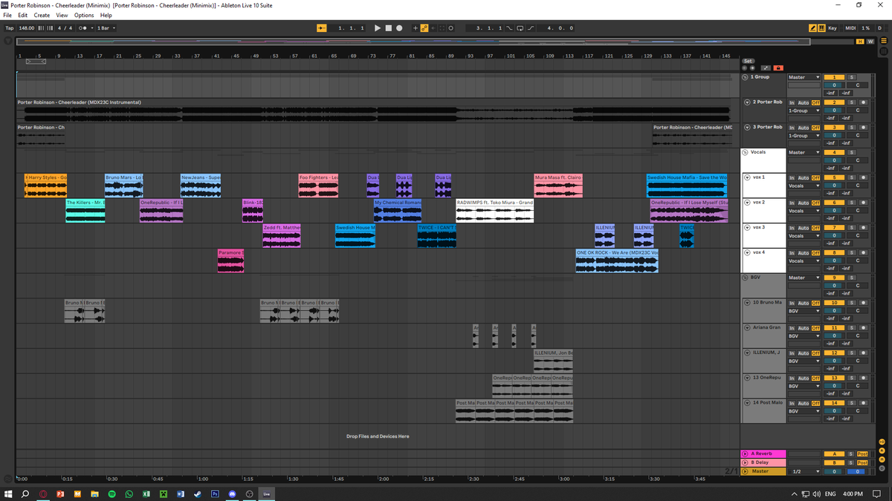This screenshot has height=501, width=892.
Task: Click vox 2 volume value slider
Action: pyautogui.click(x=834, y=211)
